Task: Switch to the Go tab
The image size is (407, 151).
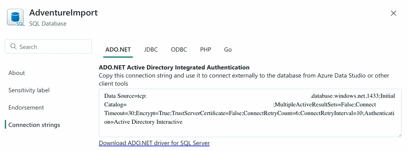Action: coord(227,49)
